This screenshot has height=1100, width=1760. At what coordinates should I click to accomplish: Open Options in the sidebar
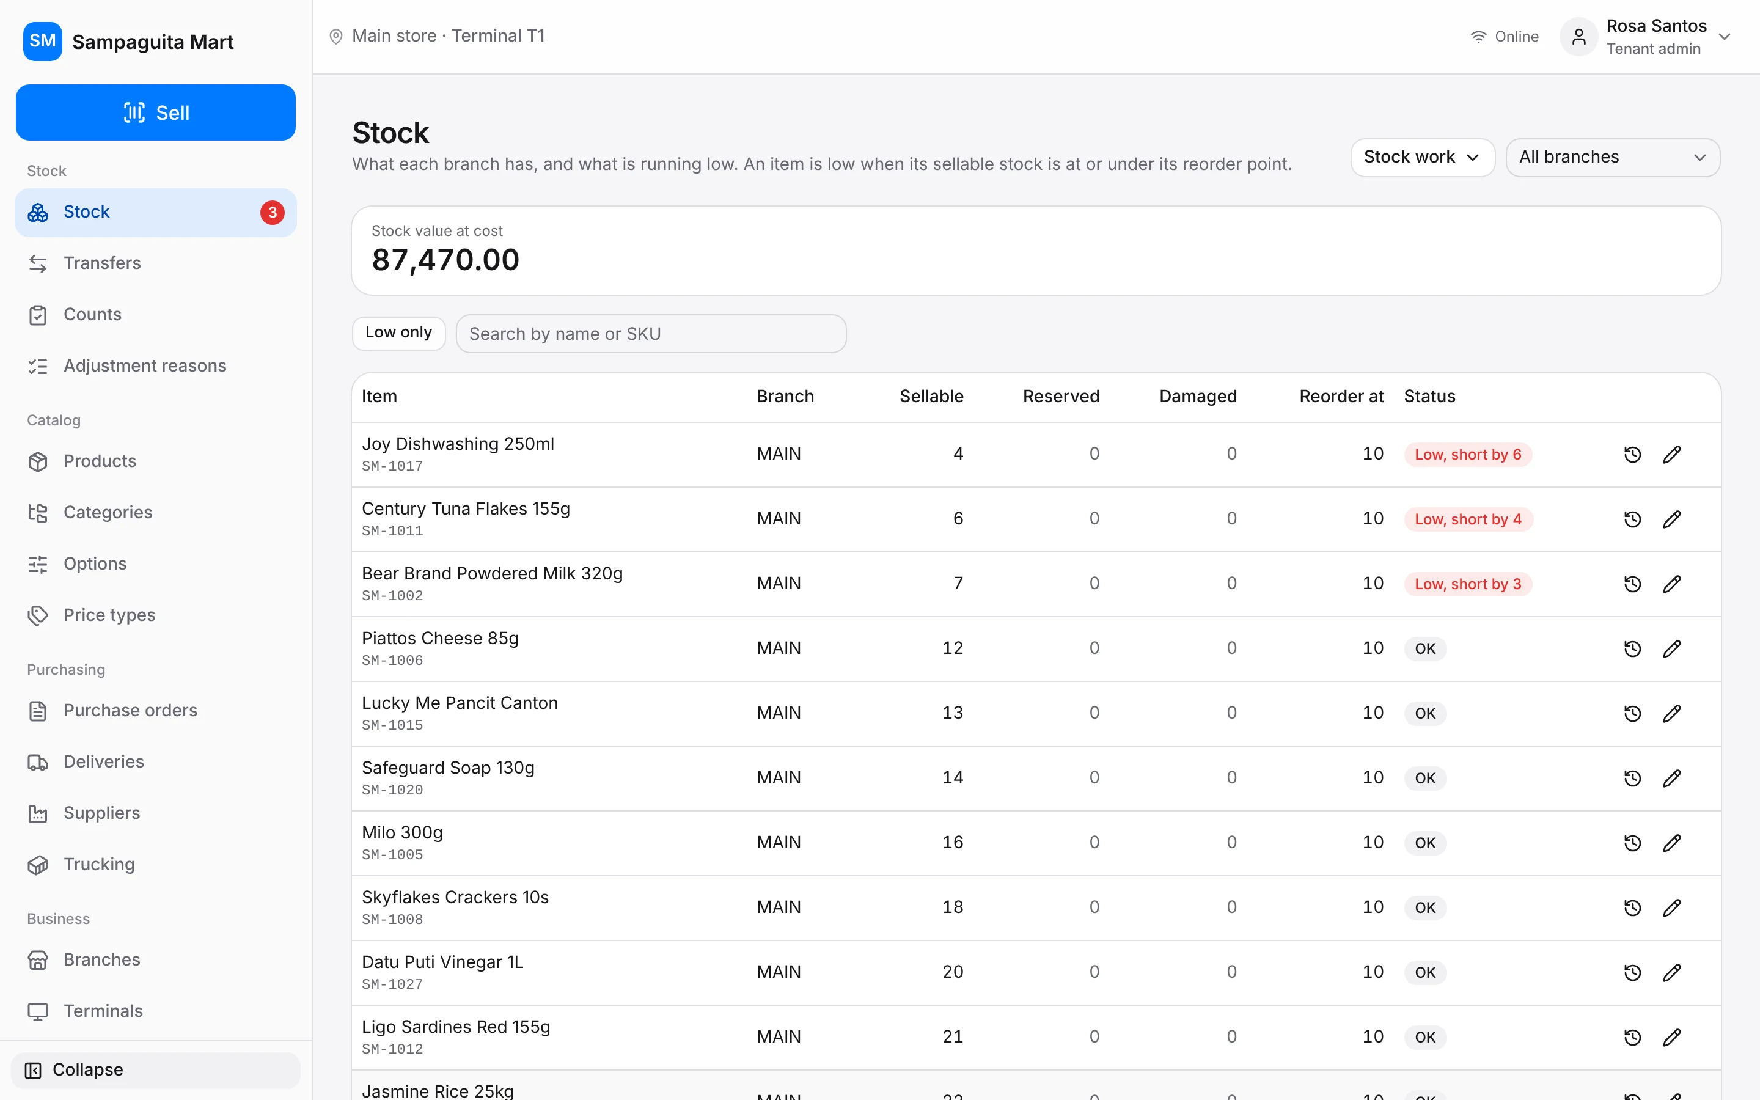(156, 564)
